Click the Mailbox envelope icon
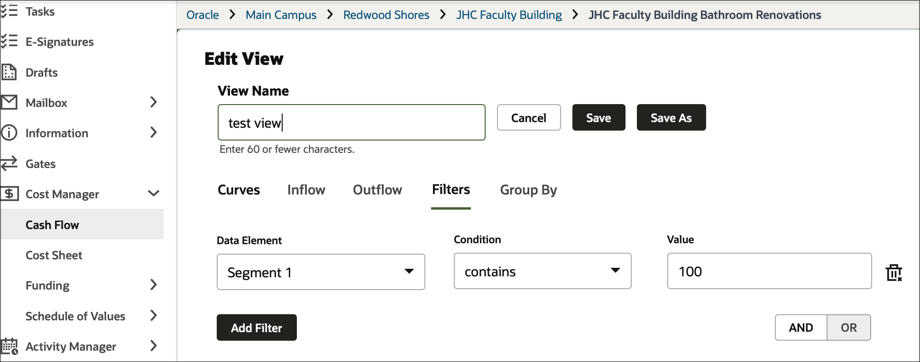The width and height of the screenshot is (920, 362). point(9,102)
